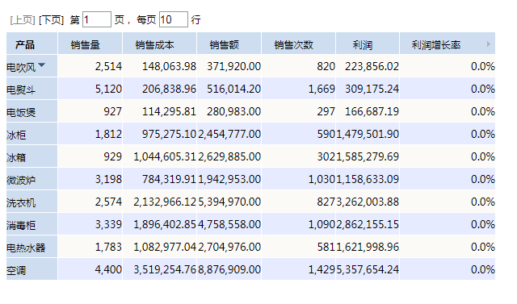
Task: Click profit cell 5,357,654.24
Action: pyautogui.click(x=368, y=269)
